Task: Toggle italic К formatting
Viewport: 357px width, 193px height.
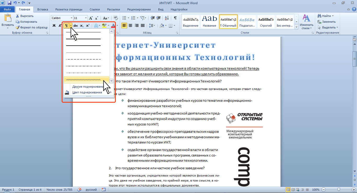Action: point(60,26)
